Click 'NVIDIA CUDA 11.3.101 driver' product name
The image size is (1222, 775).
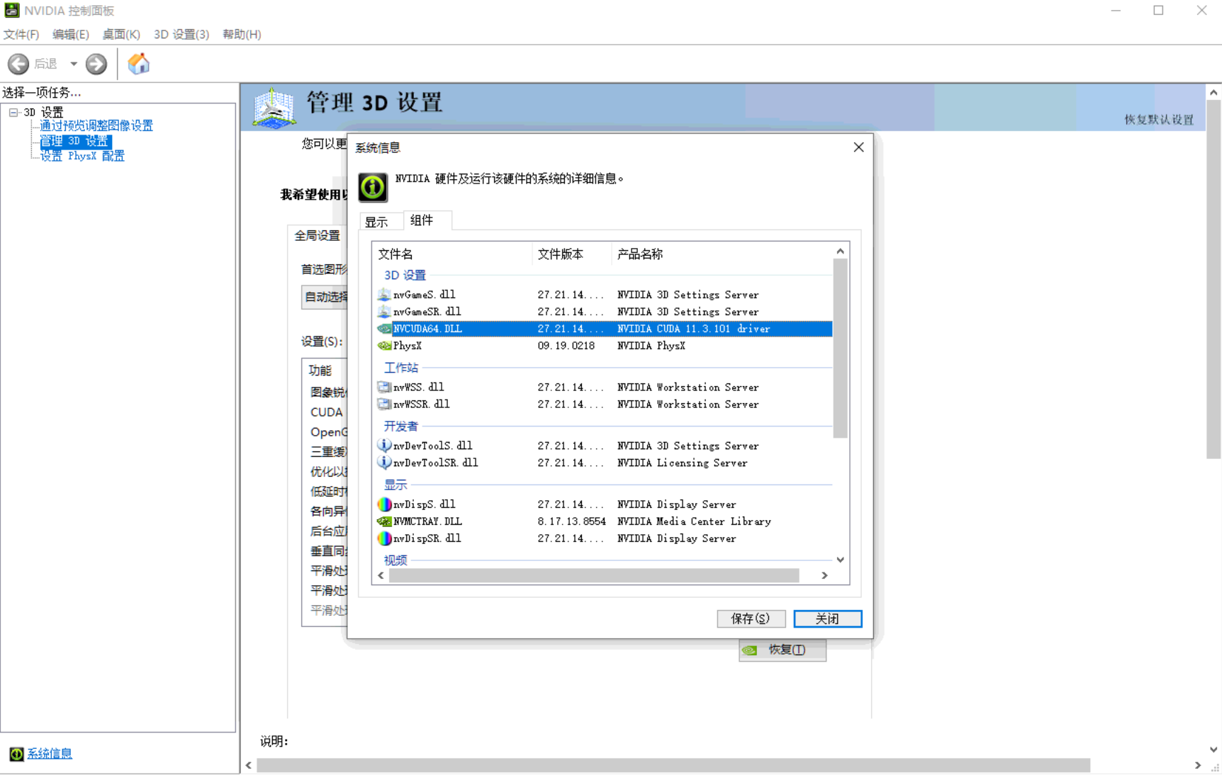click(x=693, y=329)
